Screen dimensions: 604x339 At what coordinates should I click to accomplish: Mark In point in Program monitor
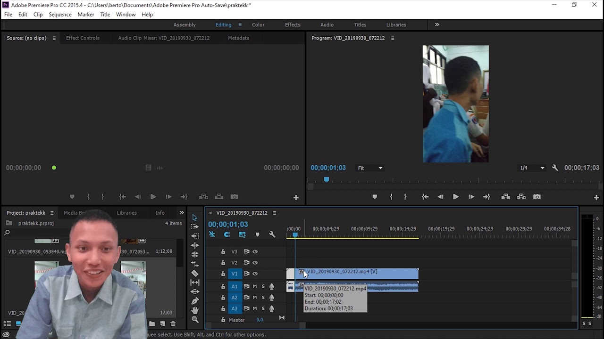click(391, 197)
